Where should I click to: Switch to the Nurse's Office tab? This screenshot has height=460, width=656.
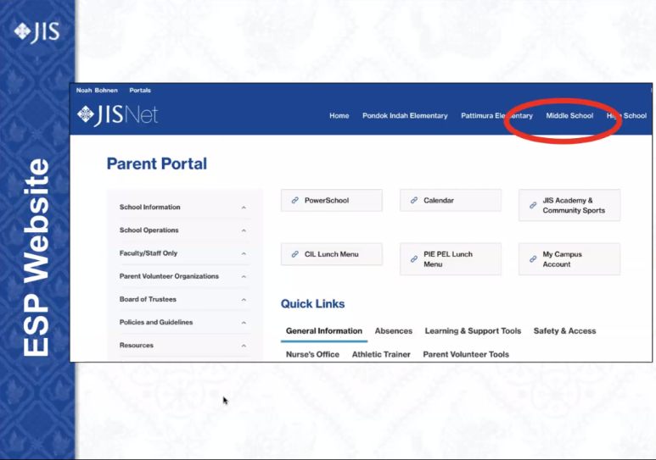pyautogui.click(x=312, y=354)
